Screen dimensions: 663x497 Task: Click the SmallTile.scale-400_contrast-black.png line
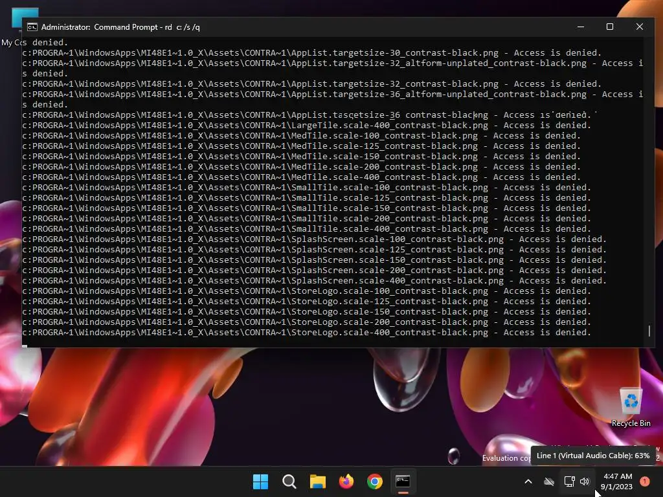[x=306, y=229]
